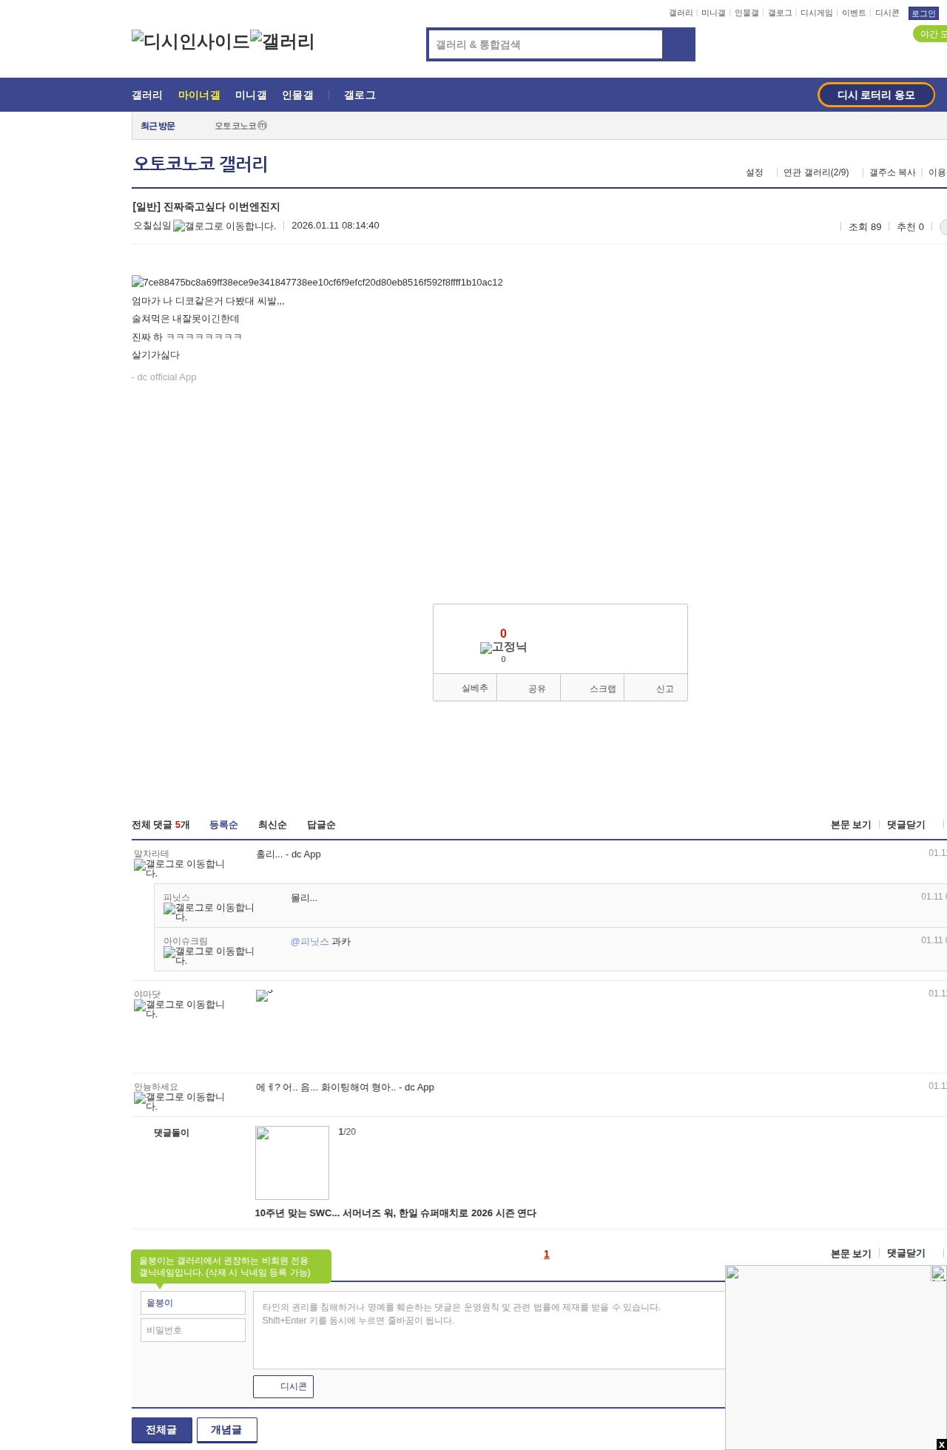Click 디시게임 in the top utility links
This screenshot has width=947, height=1450.
coord(816,13)
